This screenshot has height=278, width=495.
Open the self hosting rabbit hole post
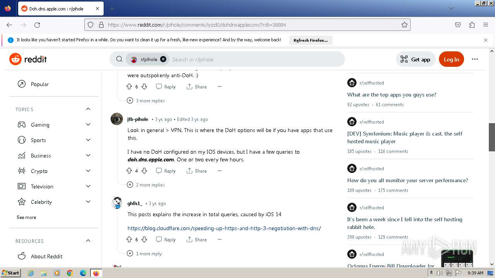coord(405,223)
